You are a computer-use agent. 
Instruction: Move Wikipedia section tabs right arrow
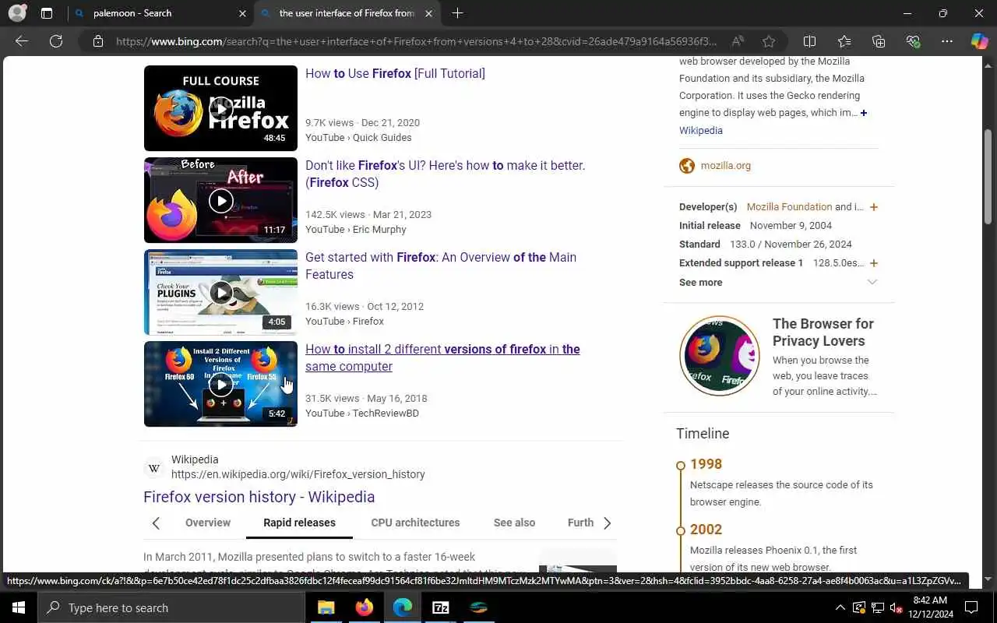click(x=608, y=523)
